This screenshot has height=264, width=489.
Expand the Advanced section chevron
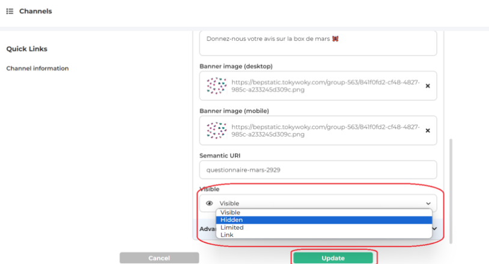click(435, 229)
